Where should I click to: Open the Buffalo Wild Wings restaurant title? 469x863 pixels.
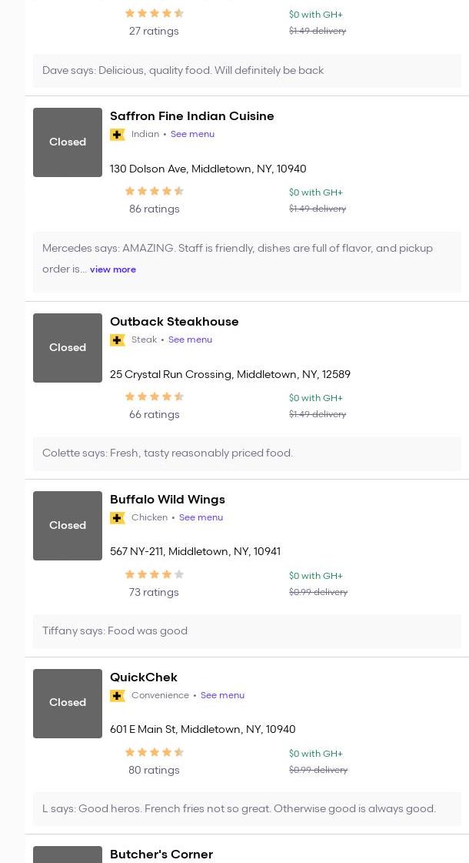pyautogui.click(x=168, y=500)
